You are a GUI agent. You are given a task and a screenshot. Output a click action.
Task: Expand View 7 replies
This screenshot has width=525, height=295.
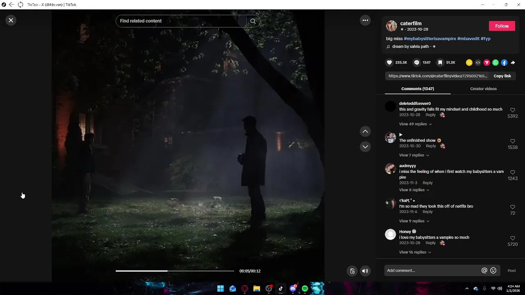pos(413,155)
